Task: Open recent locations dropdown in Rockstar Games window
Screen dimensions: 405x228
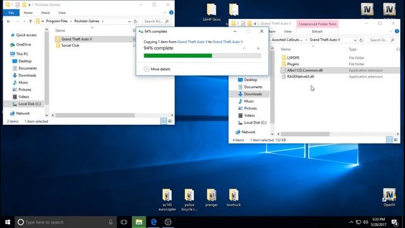Action: coord(24,21)
